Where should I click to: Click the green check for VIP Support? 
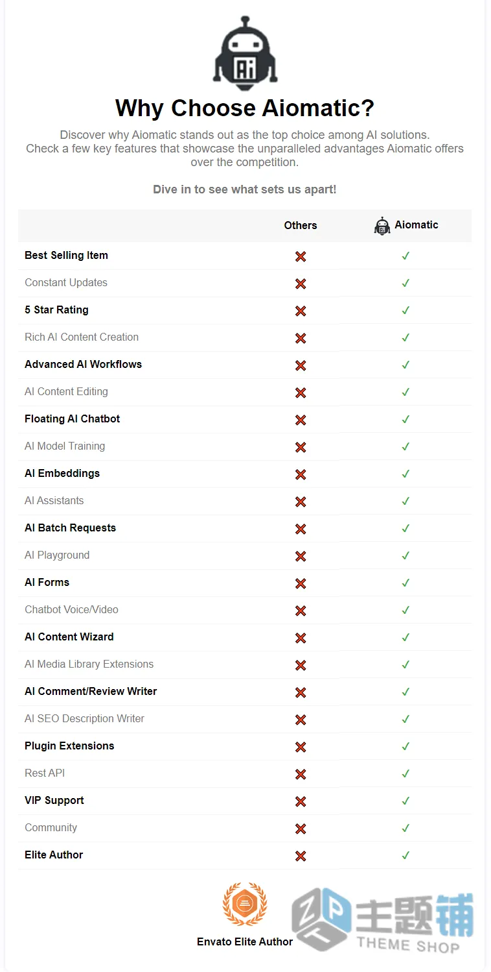click(x=405, y=801)
